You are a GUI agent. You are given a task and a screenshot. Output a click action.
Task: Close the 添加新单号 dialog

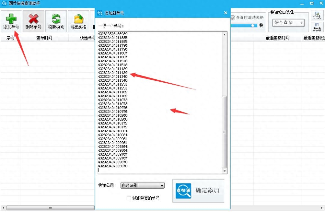226,13
